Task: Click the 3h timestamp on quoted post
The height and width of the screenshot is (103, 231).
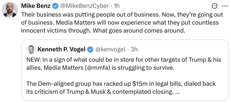Action: point(134,50)
